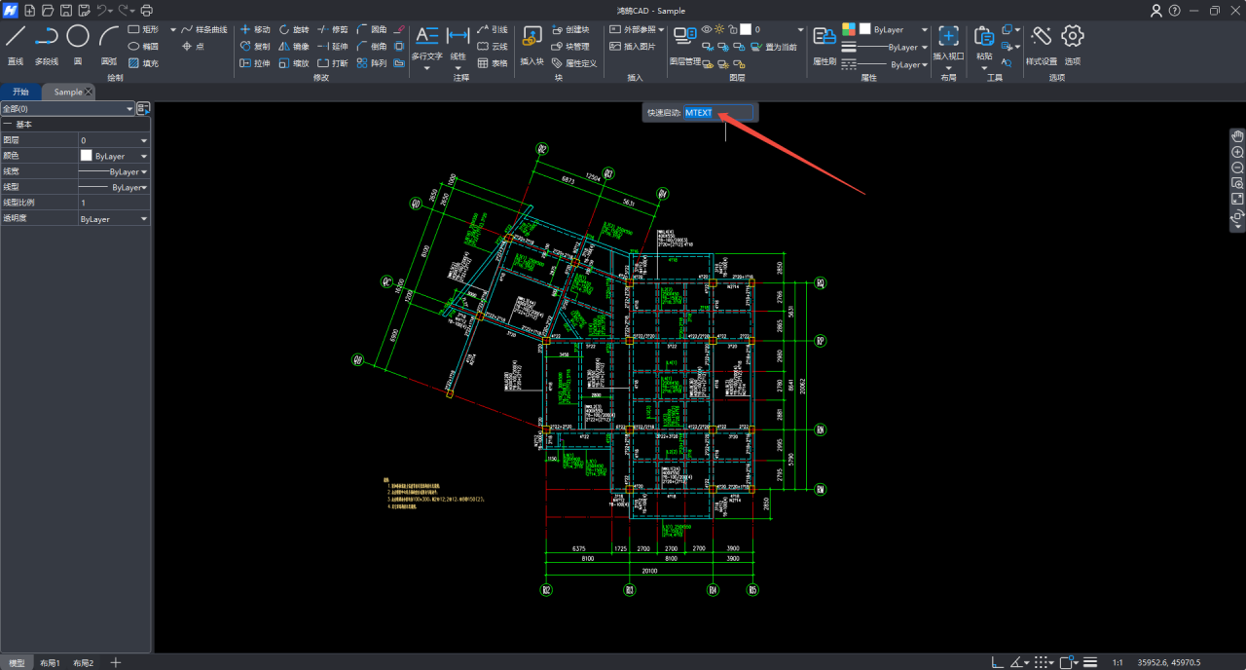
Task: Activate the 移动 move tool
Action: click(255, 30)
